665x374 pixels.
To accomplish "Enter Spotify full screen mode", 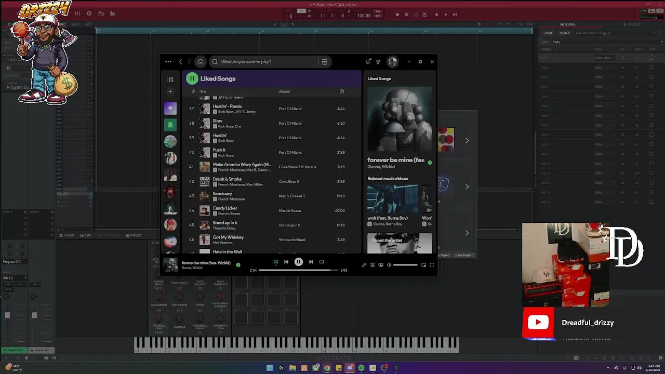I will [x=432, y=265].
